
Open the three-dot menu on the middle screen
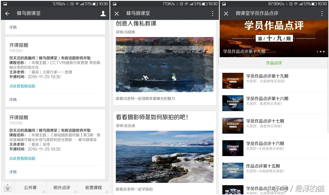click(x=213, y=13)
